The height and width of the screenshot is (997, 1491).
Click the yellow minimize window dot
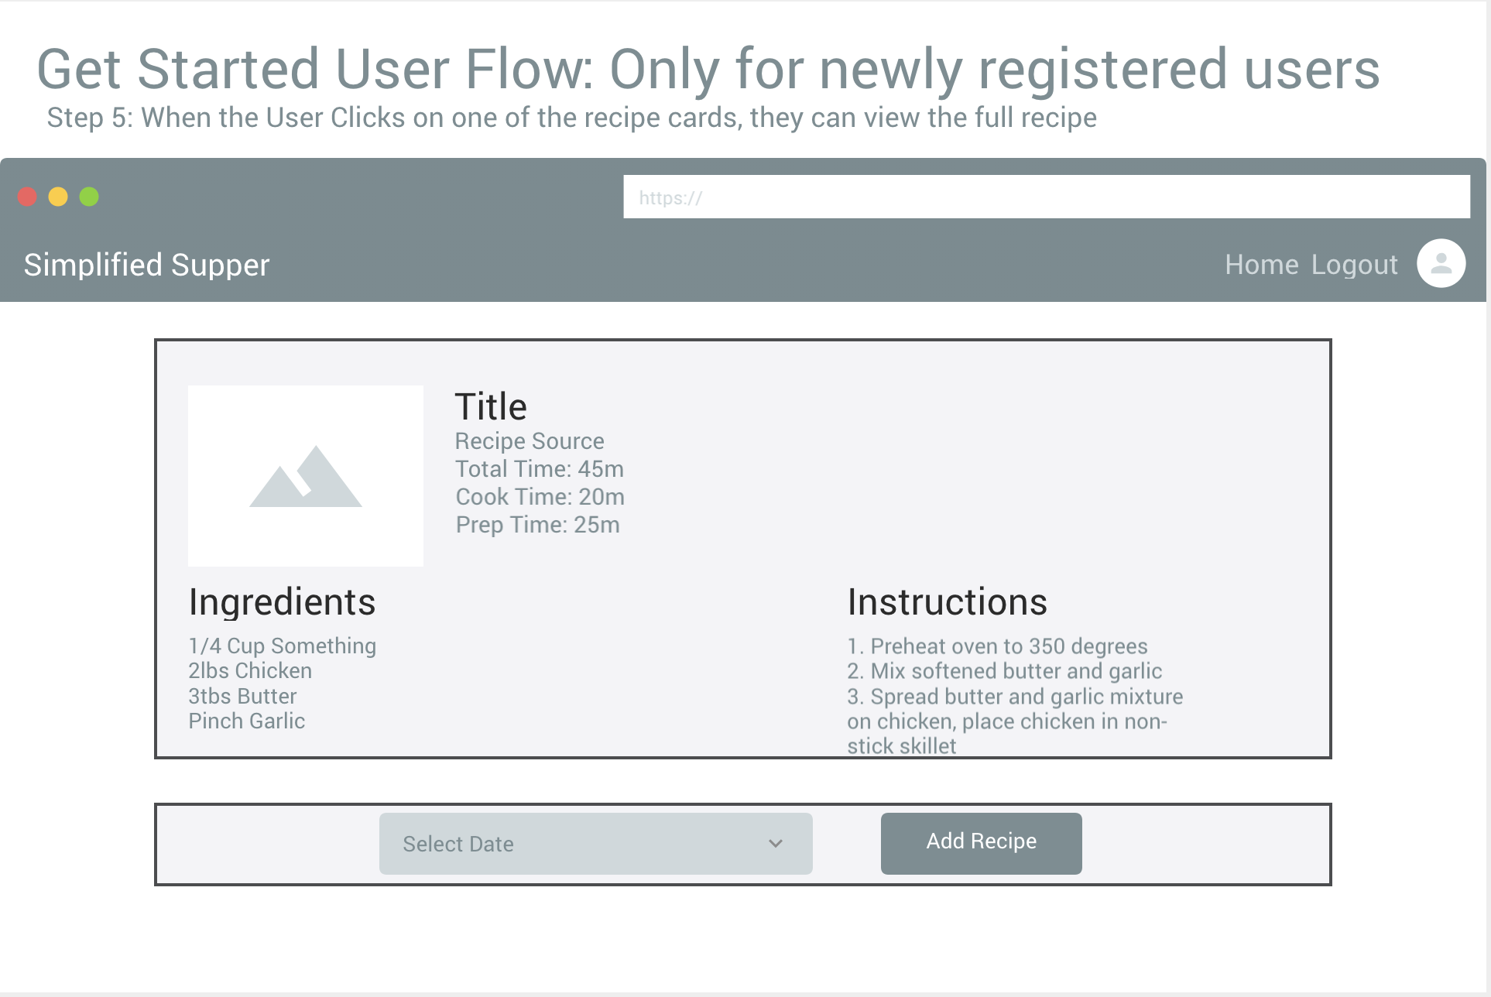pos(58,197)
